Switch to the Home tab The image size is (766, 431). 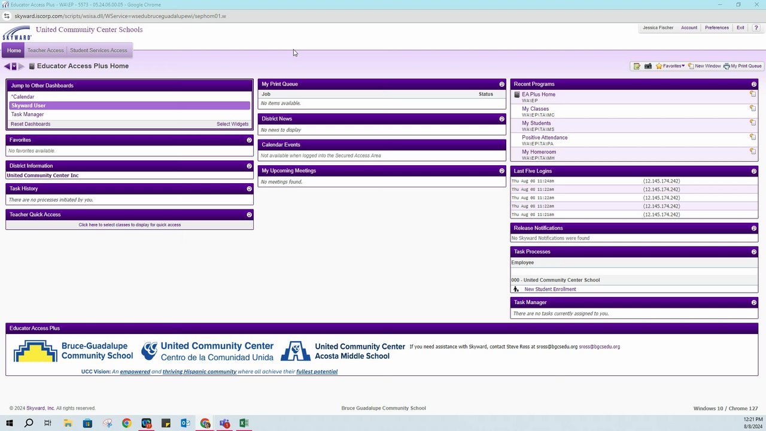14,50
